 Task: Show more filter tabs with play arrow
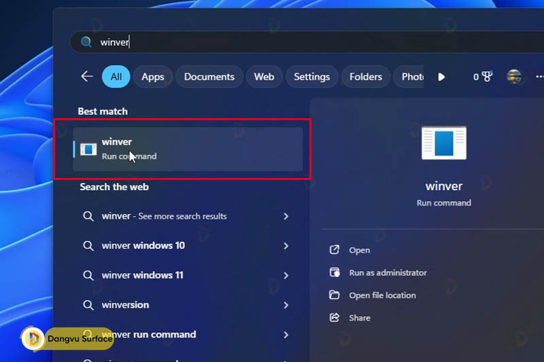pyautogui.click(x=441, y=77)
